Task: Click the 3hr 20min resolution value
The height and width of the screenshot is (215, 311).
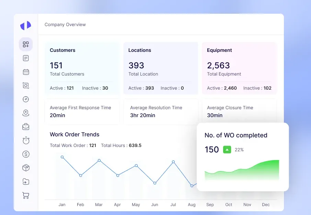Action: pyautogui.click(x=142, y=115)
